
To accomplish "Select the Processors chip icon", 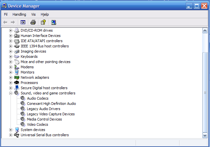I will [x=17, y=83].
